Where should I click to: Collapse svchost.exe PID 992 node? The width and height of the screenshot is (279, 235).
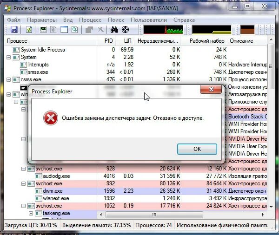[x=24, y=183]
